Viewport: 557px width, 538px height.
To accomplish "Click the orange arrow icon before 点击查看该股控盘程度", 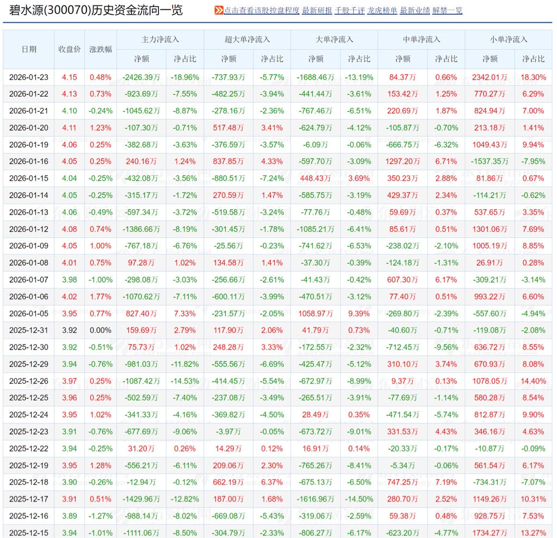I will [219, 10].
